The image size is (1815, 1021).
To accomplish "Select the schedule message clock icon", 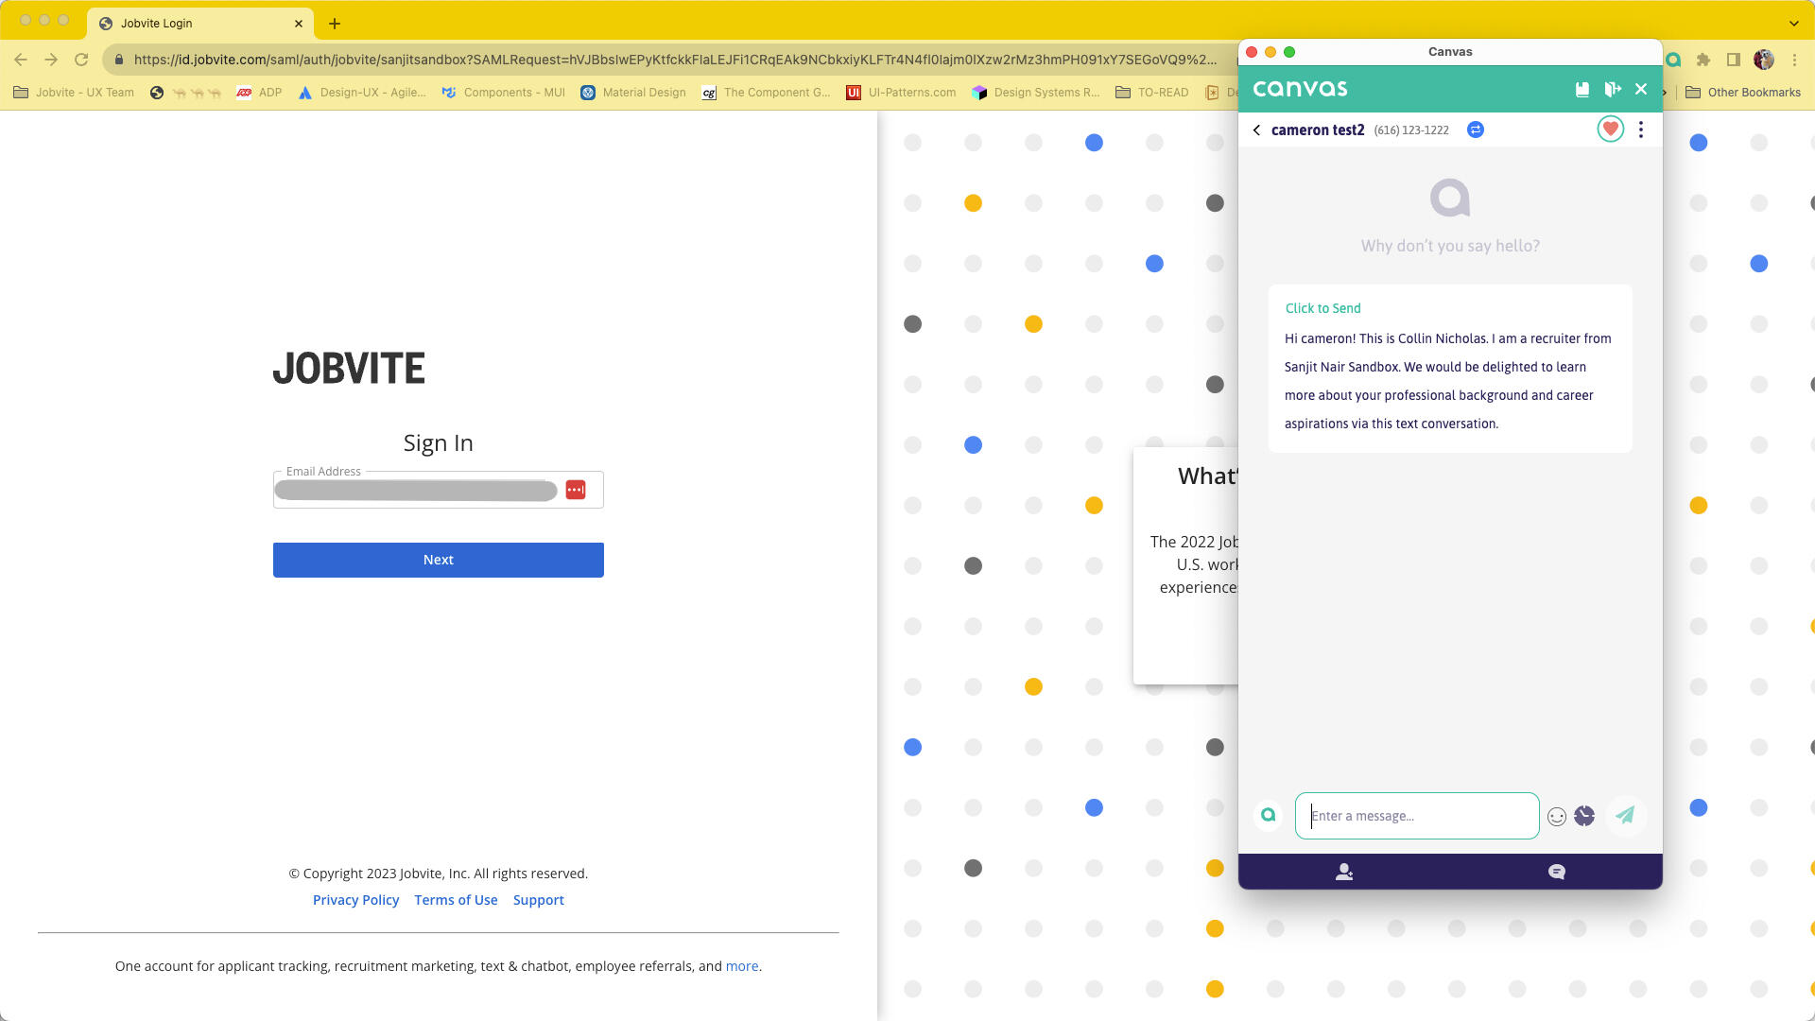I will tap(1583, 817).
